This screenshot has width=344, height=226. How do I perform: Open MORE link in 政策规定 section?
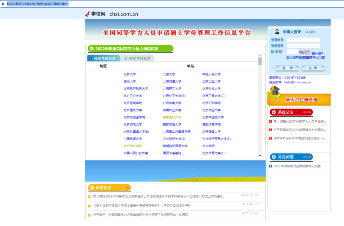tap(125, 187)
